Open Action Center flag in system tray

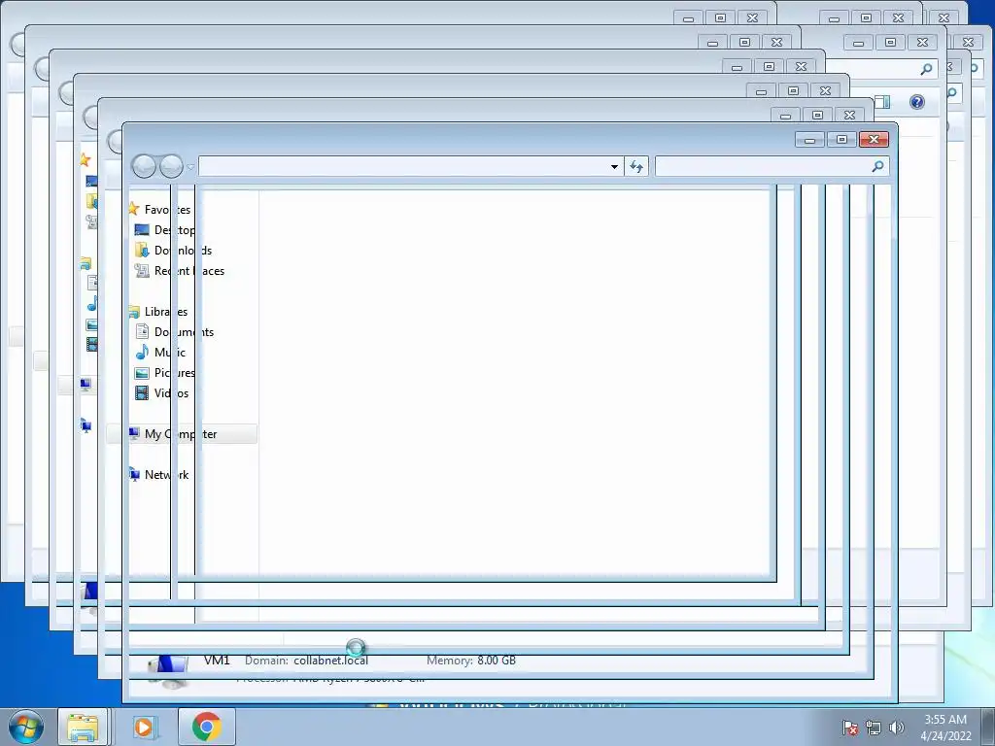pos(850,728)
